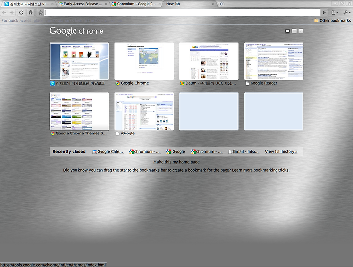
Task: Open the iGoogle thumbnail
Action: click(x=144, y=111)
